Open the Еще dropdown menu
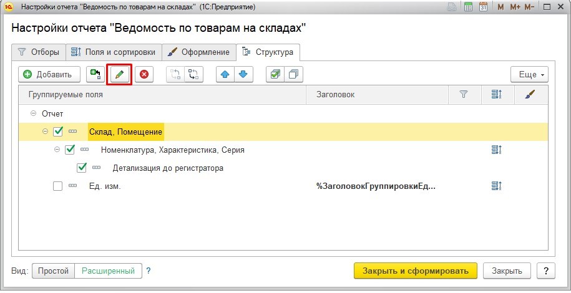The image size is (571, 293). (x=529, y=75)
